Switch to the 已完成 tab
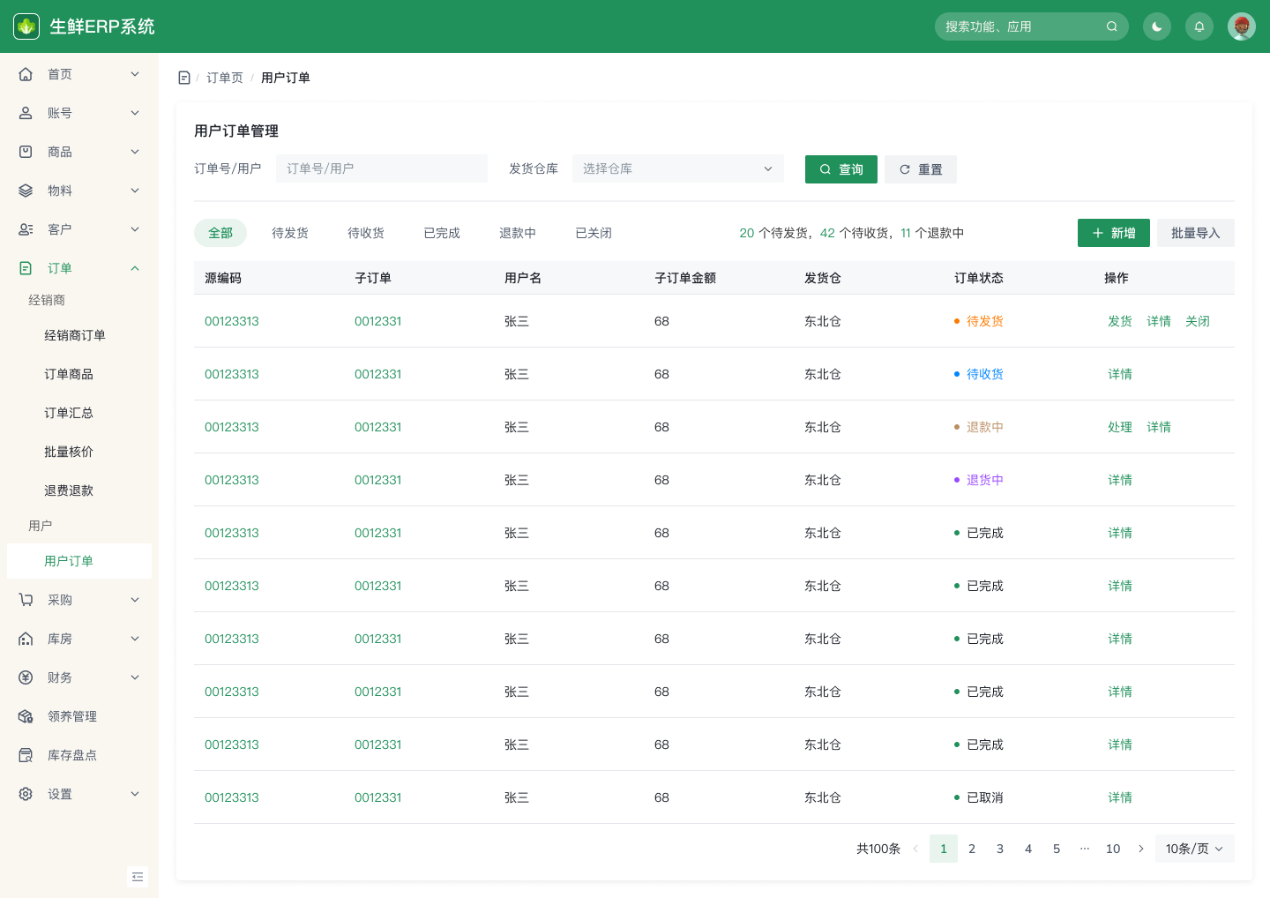 click(x=442, y=233)
